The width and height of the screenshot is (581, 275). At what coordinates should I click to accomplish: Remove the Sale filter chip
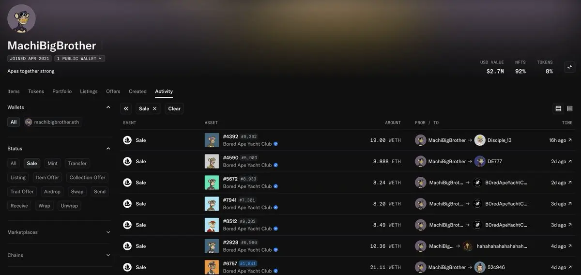click(155, 109)
